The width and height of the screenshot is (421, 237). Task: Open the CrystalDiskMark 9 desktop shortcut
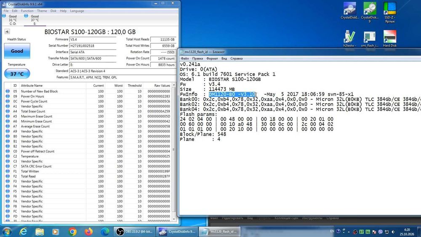(370, 13)
